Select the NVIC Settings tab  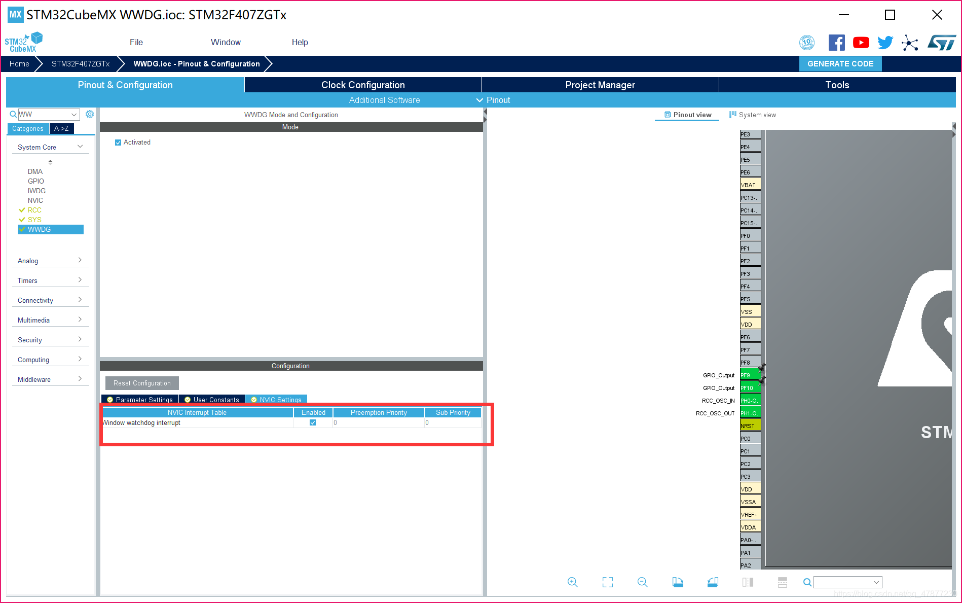(276, 400)
